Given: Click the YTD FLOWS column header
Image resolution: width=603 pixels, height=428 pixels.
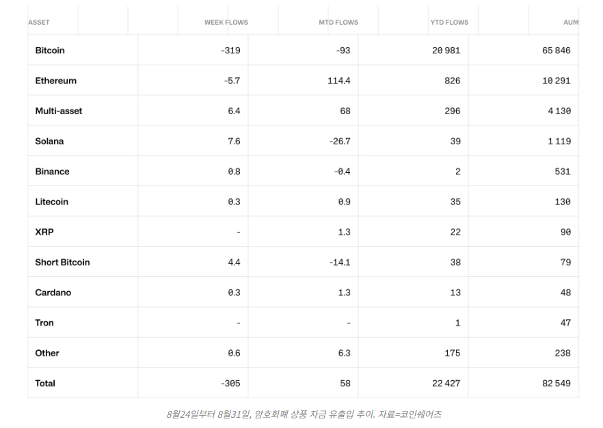Looking at the screenshot, I should (449, 23).
